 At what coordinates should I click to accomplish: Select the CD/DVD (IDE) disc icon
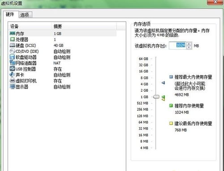point(13,51)
